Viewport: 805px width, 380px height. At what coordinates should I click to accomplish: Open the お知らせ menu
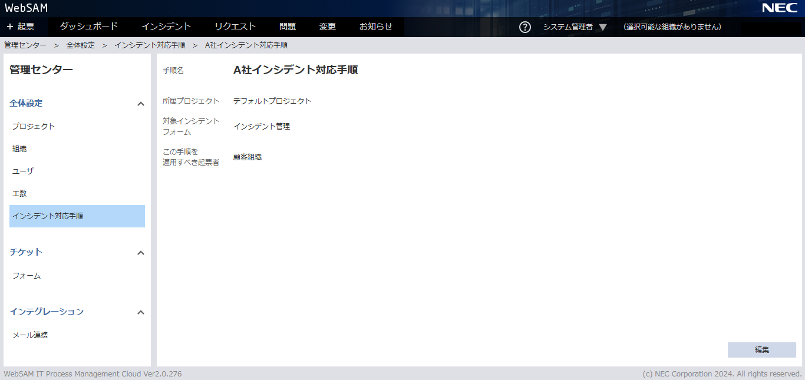[x=375, y=27]
